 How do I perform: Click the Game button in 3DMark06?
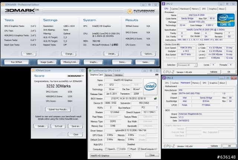pyautogui.click(x=145, y=62)
